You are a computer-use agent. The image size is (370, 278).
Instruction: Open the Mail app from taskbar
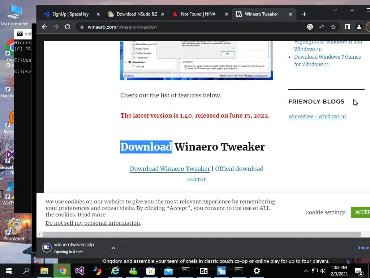[x=168, y=271]
